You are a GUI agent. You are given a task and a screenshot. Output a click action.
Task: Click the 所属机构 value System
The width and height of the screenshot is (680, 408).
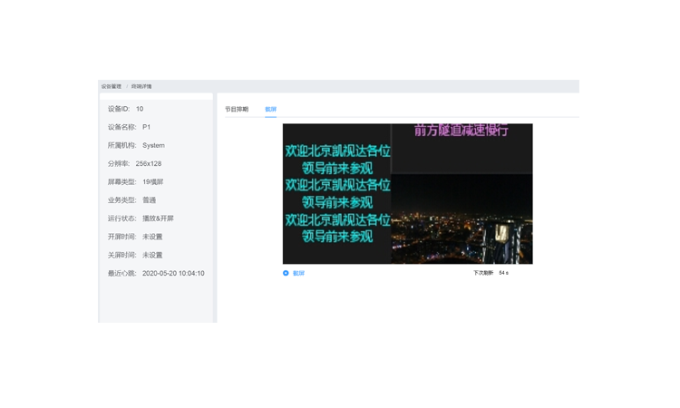[153, 145]
